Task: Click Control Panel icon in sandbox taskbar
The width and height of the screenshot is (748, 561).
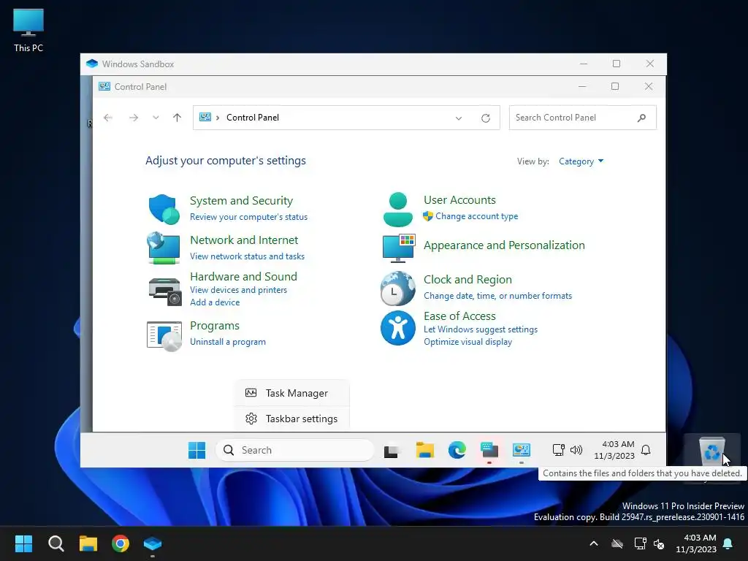Action: [522, 450]
